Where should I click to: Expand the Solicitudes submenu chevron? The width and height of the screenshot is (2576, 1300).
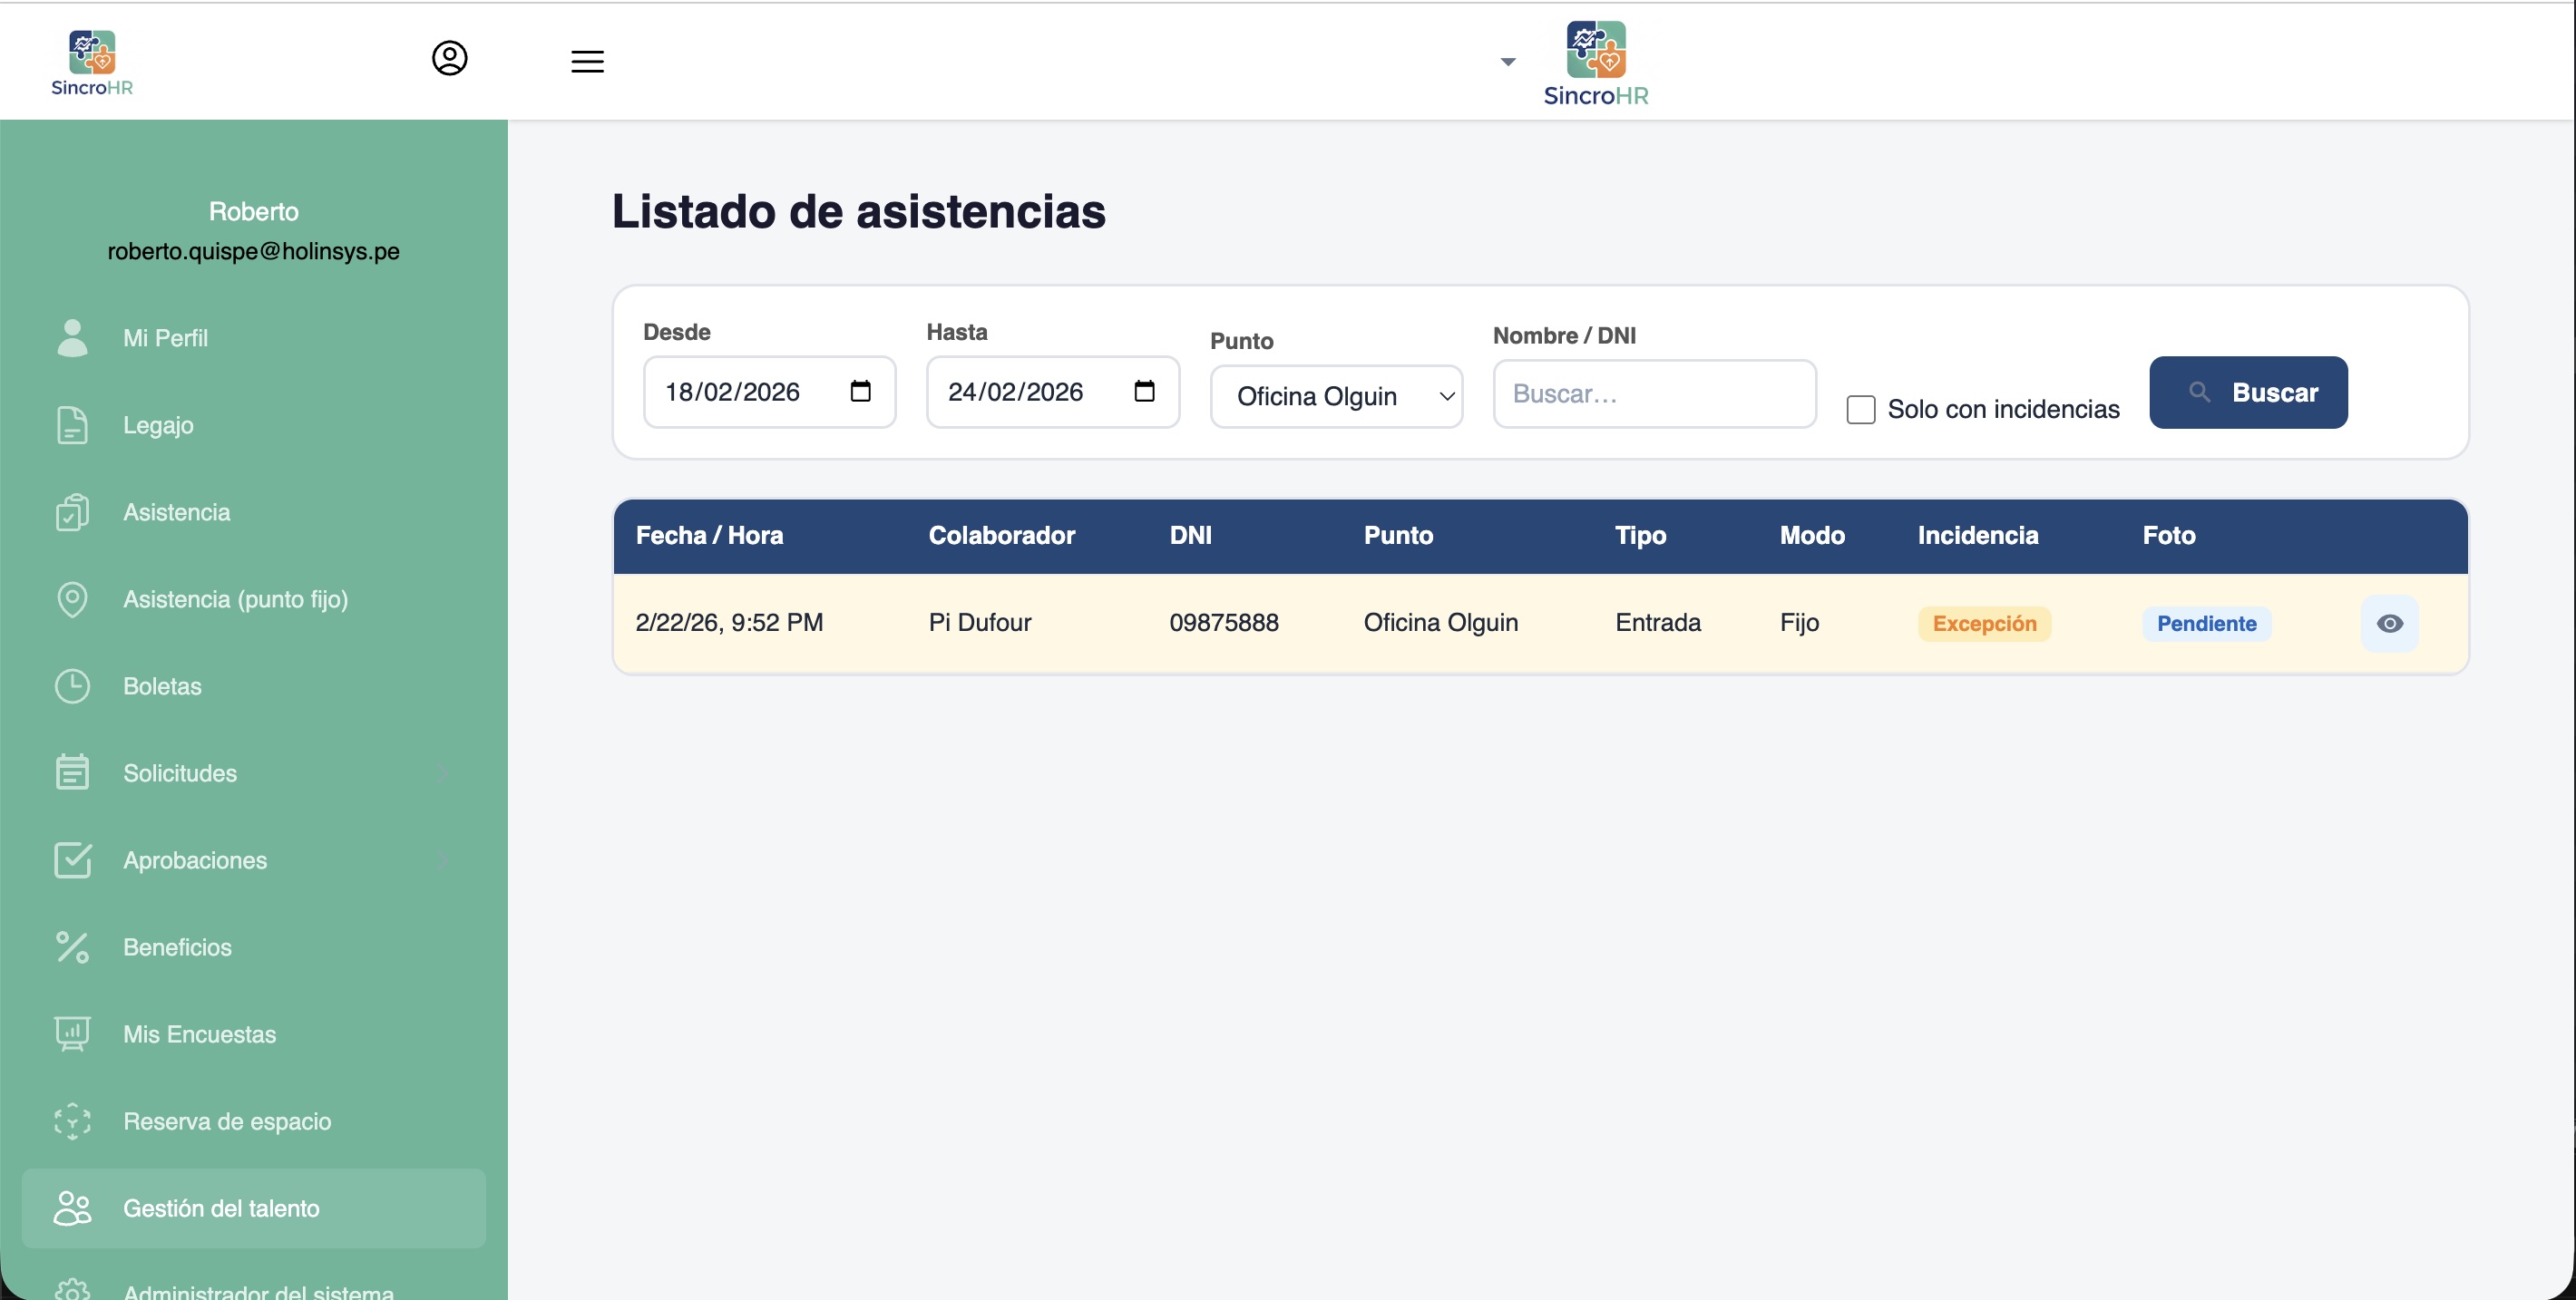pos(443,773)
